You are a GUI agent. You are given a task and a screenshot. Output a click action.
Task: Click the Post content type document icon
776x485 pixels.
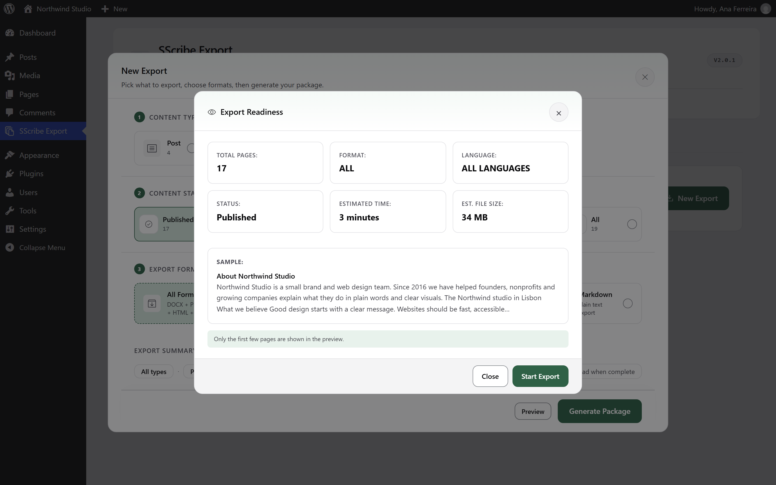point(152,148)
